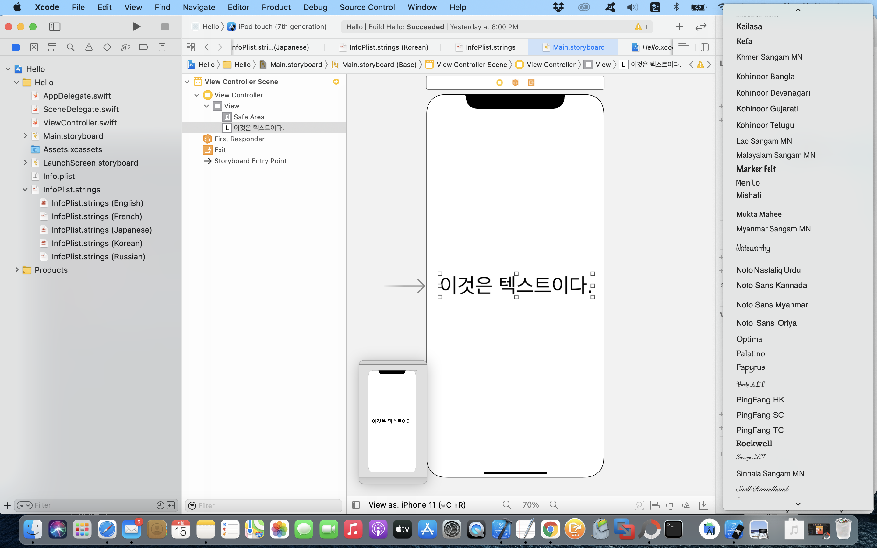Toggle the Navigator sidebar visibility
The height and width of the screenshot is (548, 877).
pos(55,26)
